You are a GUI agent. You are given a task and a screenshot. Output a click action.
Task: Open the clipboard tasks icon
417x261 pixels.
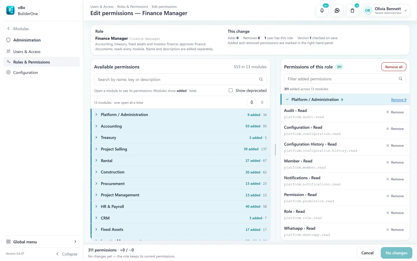(352, 10)
